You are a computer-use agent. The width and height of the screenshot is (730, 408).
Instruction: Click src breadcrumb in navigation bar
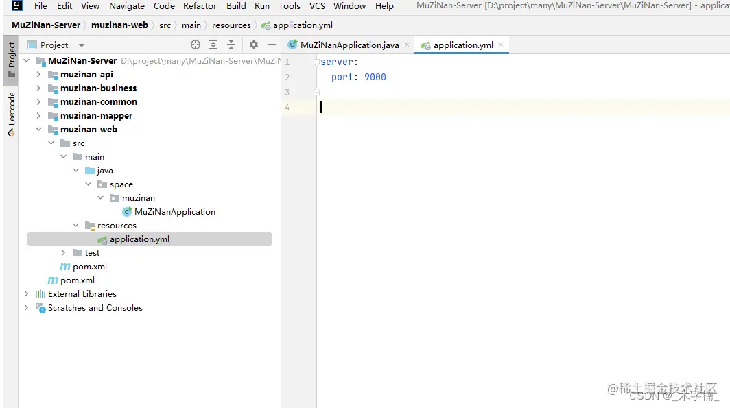click(x=165, y=25)
